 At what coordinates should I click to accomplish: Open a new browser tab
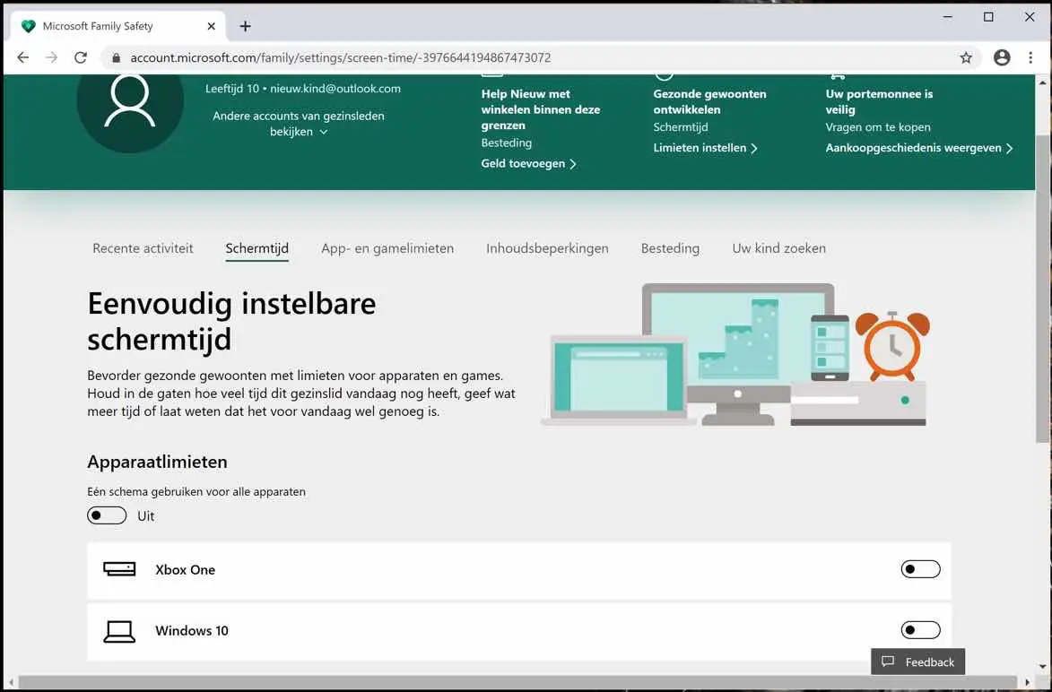[245, 26]
